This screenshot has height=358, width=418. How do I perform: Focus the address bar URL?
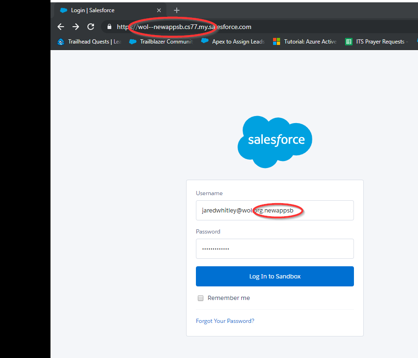pos(184,27)
